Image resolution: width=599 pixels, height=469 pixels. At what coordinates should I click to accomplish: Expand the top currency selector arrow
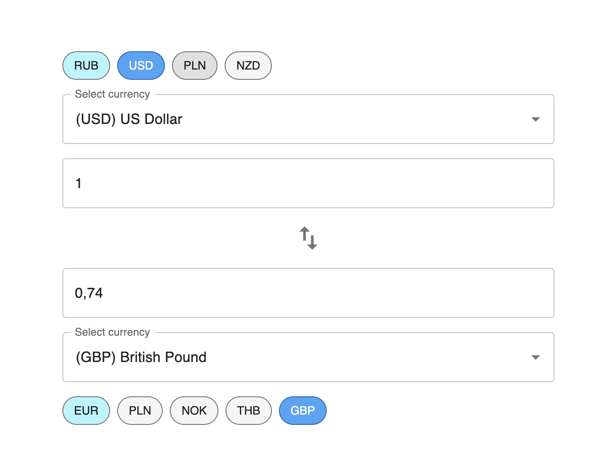click(536, 119)
